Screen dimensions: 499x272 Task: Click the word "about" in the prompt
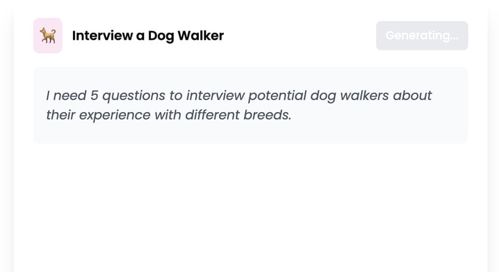tap(413, 96)
